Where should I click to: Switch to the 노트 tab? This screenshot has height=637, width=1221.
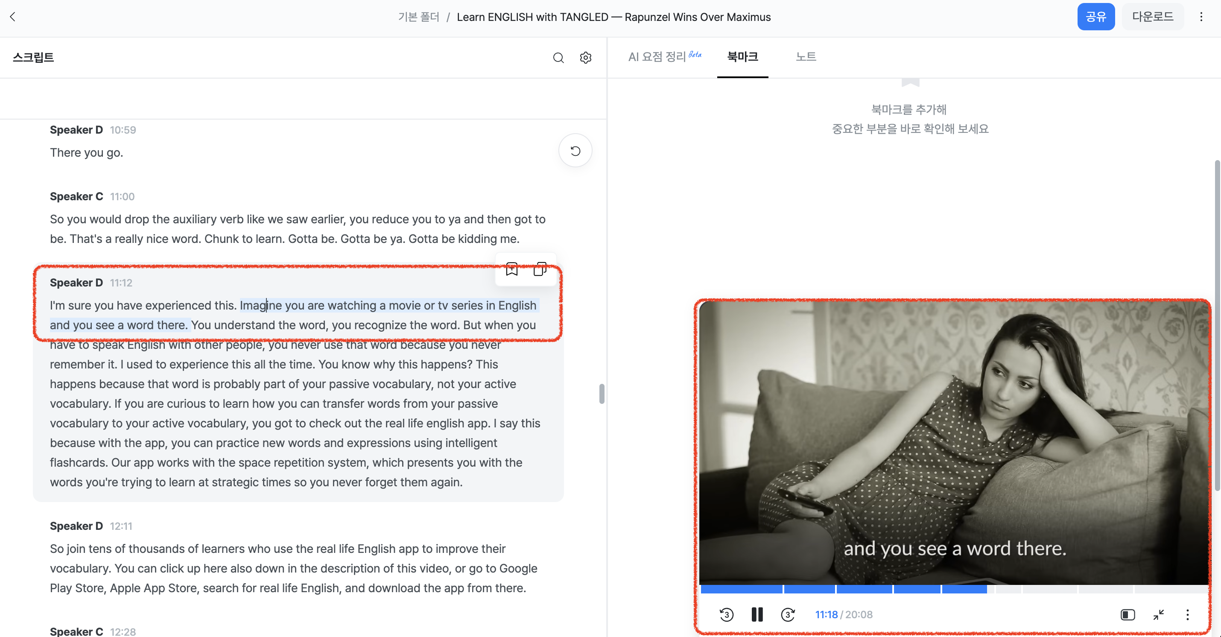806,57
